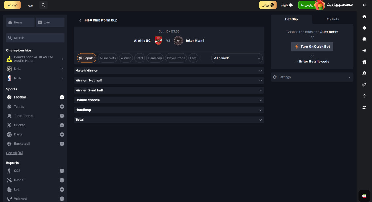Click the megaphone promotions icon in right sidebar
This screenshot has height=202, width=372.
click(364, 51)
